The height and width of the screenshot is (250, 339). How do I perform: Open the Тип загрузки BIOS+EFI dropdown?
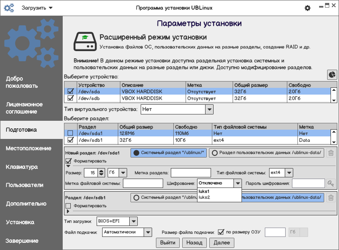coord(133,221)
